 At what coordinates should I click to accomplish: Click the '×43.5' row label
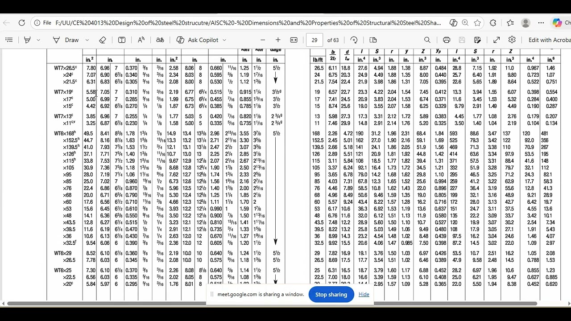point(69,222)
